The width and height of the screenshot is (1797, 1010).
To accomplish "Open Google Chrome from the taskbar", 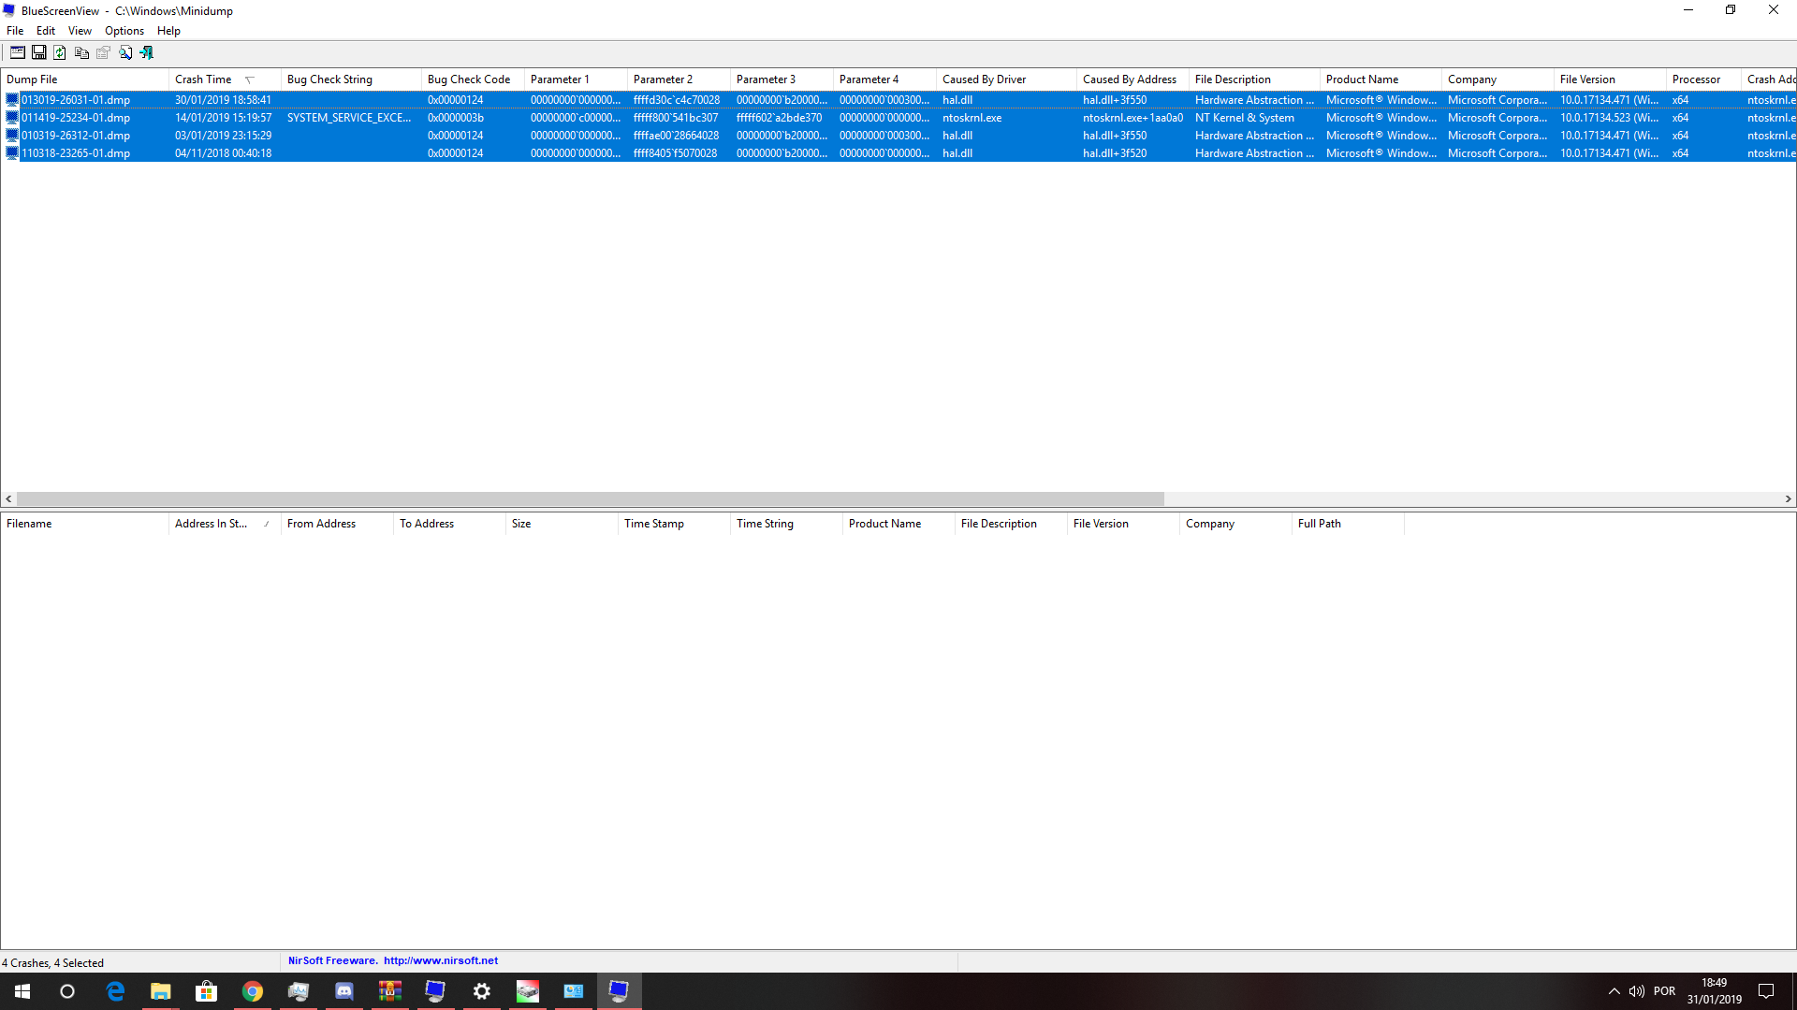I will (x=253, y=991).
